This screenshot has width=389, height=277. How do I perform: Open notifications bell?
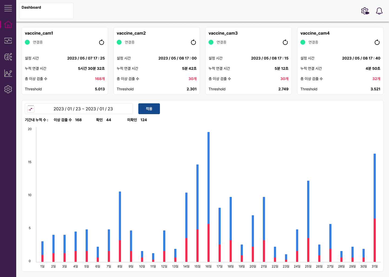tap(379, 11)
